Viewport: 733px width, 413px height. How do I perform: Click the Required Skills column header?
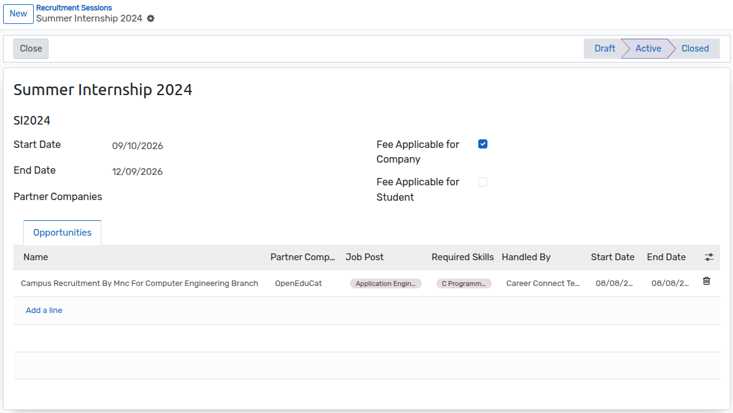[462, 257]
